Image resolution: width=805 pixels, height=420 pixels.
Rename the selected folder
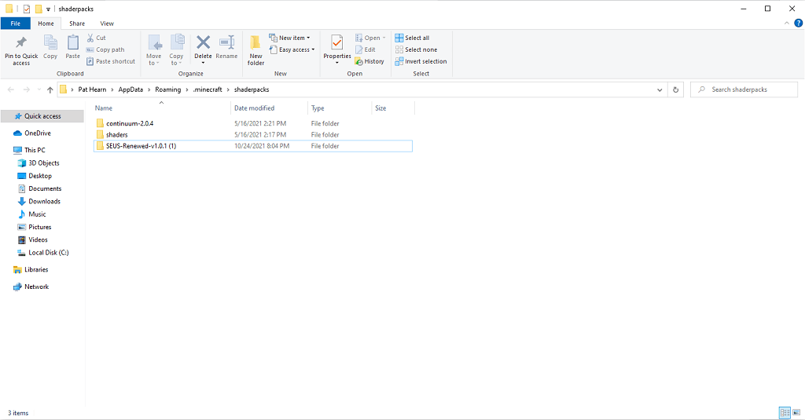[226, 47]
